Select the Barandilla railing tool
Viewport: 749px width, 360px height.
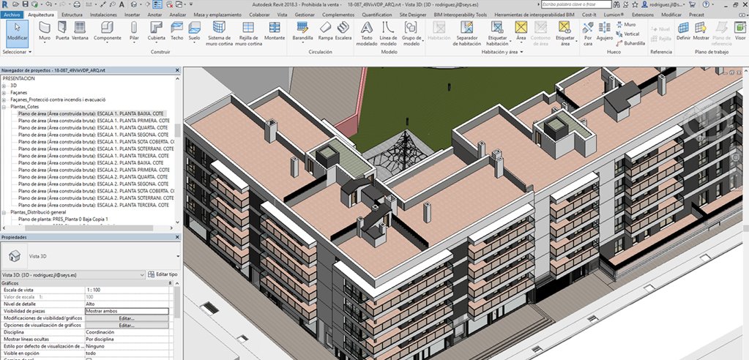303,31
